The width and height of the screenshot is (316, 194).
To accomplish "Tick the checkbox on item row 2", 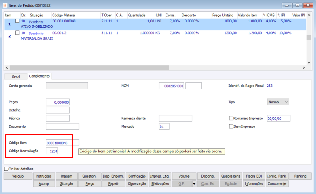I will point(17,33).
